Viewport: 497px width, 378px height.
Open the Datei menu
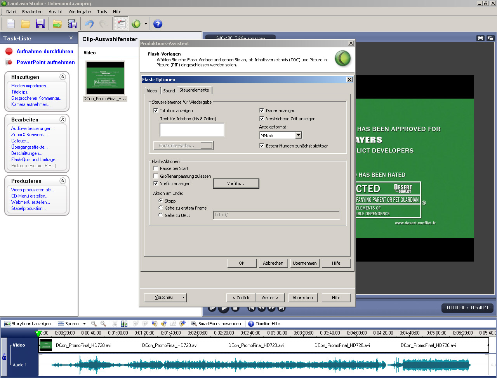(x=11, y=12)
